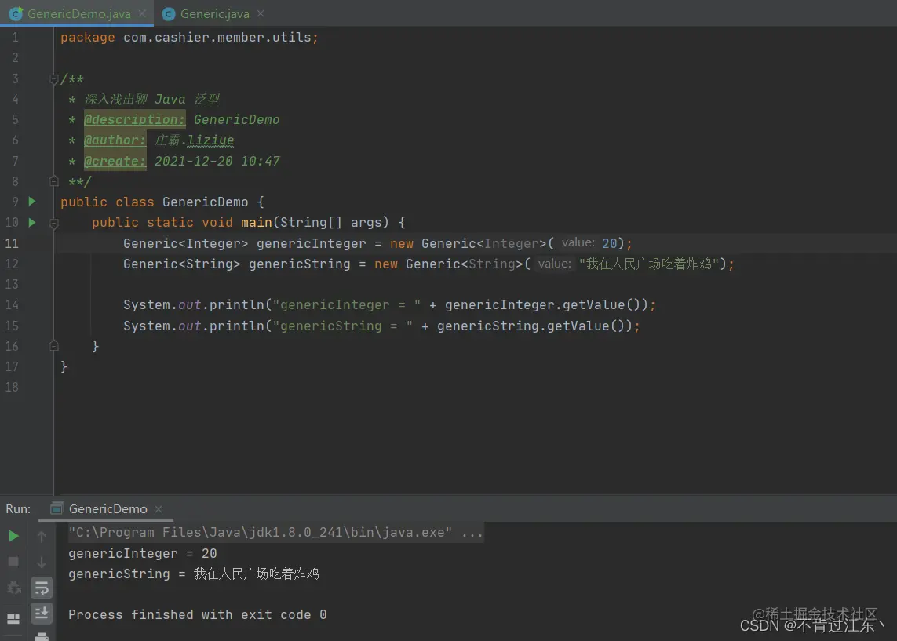897x641 pixels.
Task: Click the variable genericString on line 12
Action: 299,264
